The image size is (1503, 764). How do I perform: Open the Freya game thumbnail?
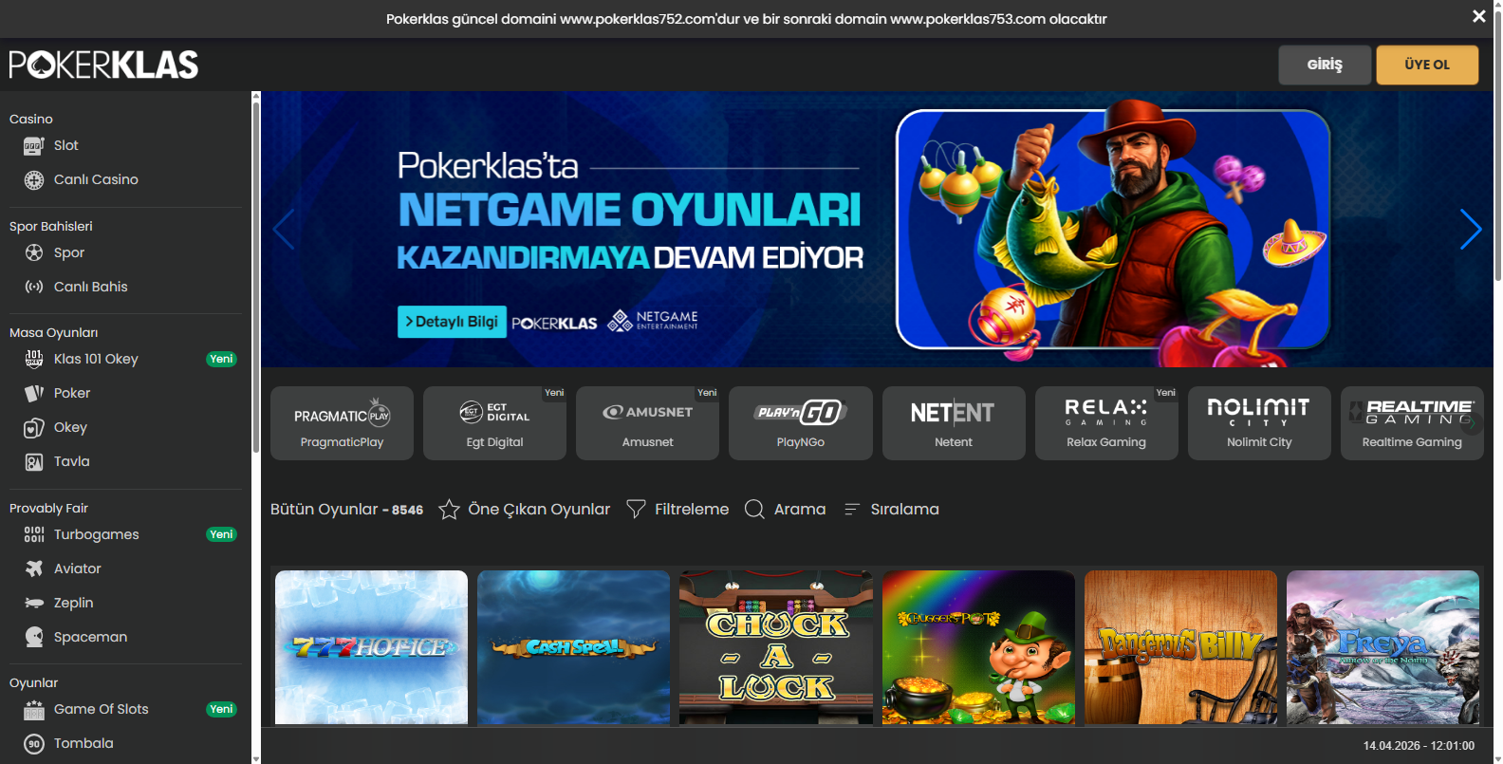coord(1382,647)
